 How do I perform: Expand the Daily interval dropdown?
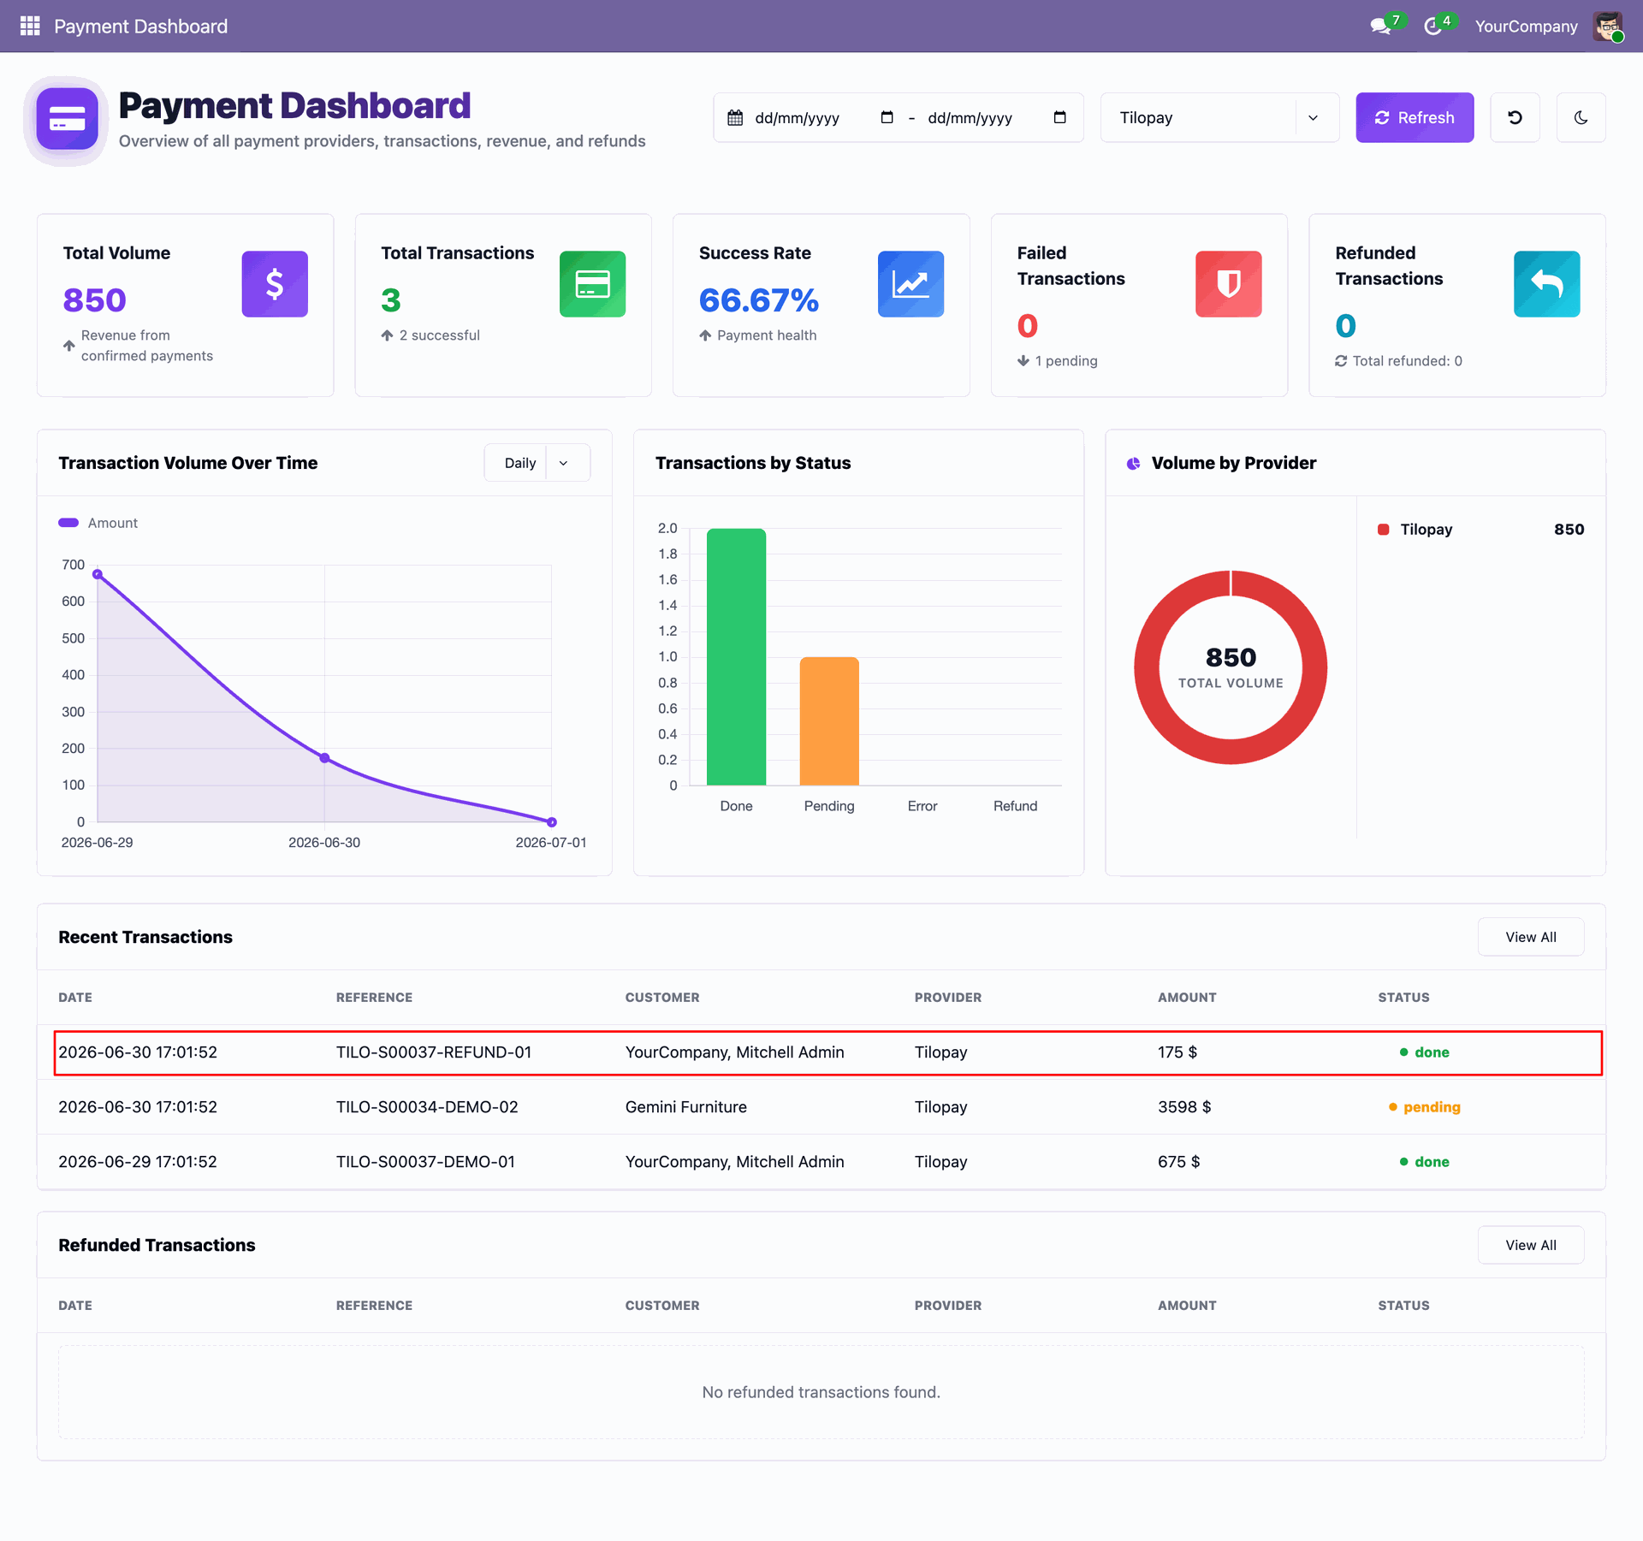click(537, 463)
